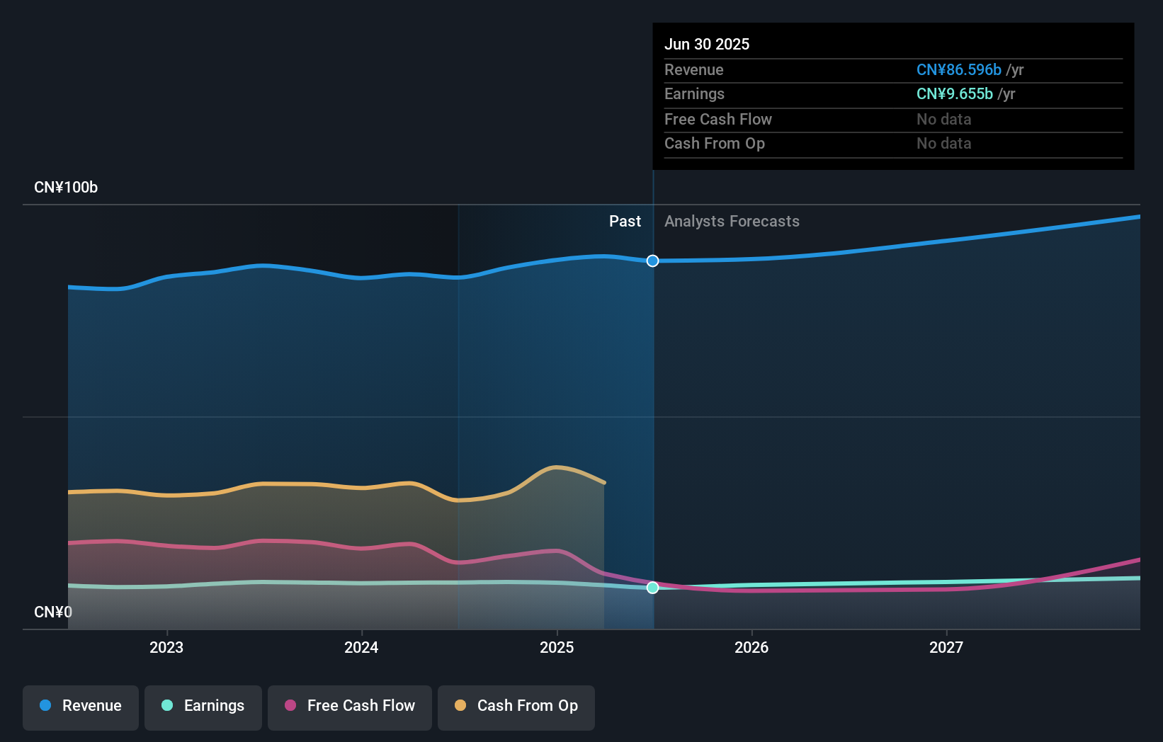
Task: Click the CN¥9.655b earnings value
Action: coord(955,93)
